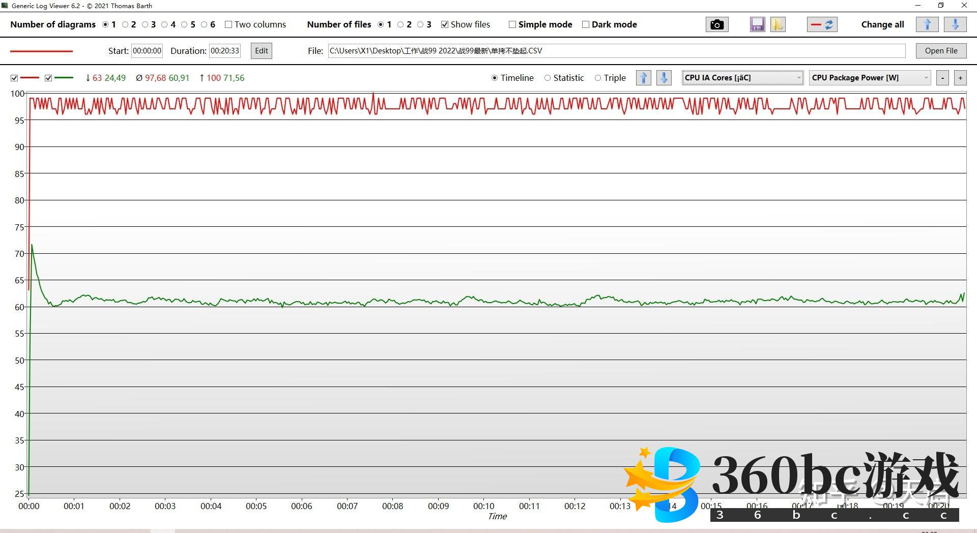Click the Change all up arrow
The height and width of the screenshot is (533, 977).
pos(927,24)
